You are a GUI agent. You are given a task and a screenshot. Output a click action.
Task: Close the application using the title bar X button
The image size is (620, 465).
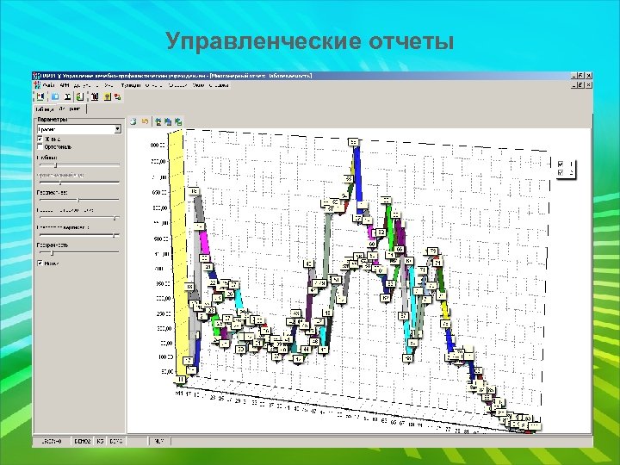click(x=589, y=75)
